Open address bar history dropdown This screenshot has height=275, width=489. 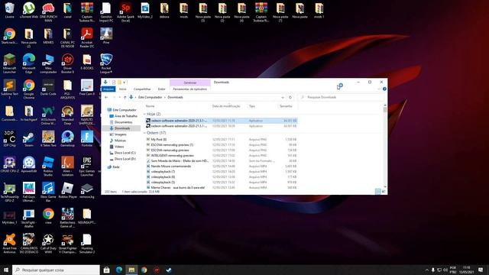point(283,97)
